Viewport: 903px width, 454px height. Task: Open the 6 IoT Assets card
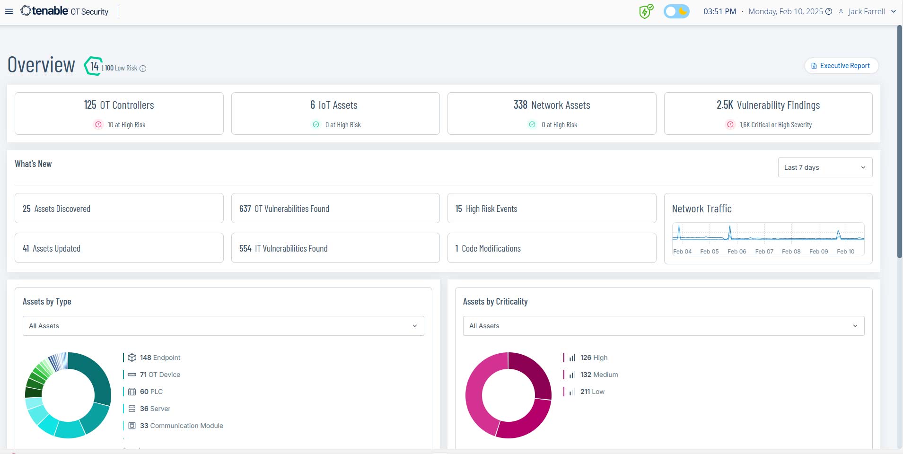pos(335,113)
